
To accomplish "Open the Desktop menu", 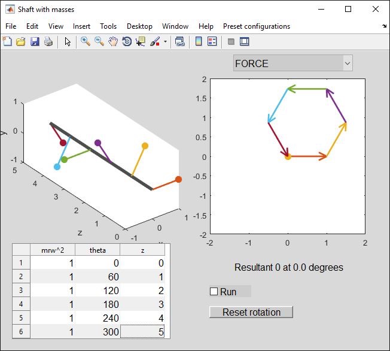I will 139,26.
